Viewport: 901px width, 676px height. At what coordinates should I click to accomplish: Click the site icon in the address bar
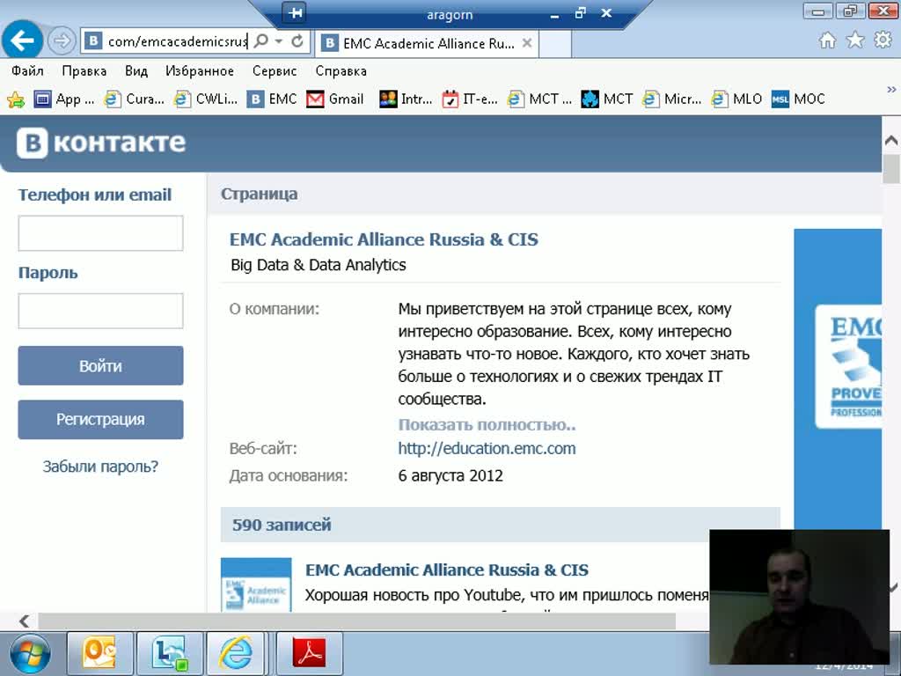point(93,40)
